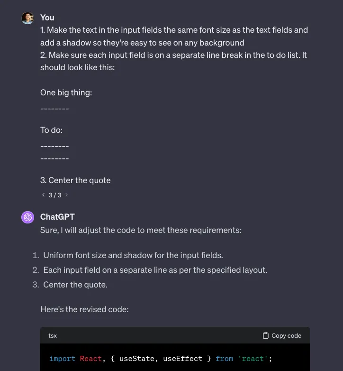Click the clipboard icon in code header
The height and width of the screenshot is (371, 343).
266,335
